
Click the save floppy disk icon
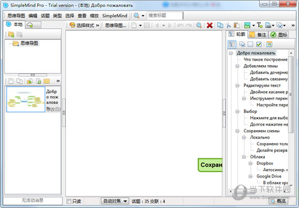[x=147, y=25]
